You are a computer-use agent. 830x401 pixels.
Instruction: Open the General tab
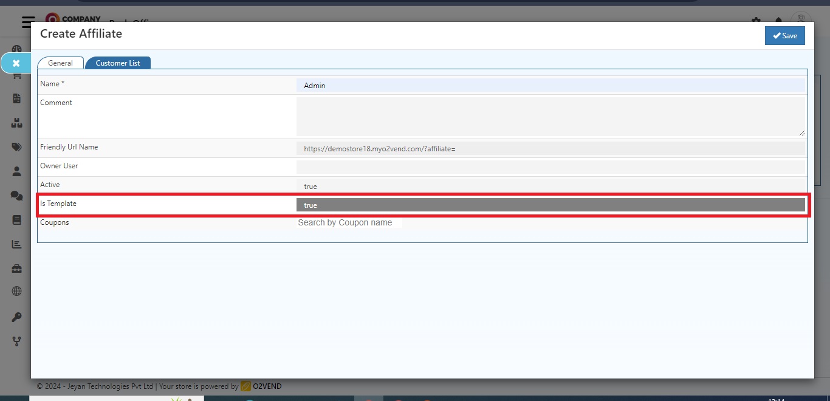(x=60, y=63)
